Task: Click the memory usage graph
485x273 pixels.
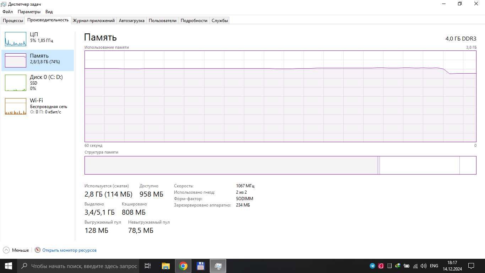Action: click(280, 96)
